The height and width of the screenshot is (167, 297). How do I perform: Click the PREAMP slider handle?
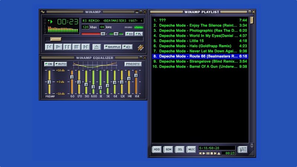(49, 82)
